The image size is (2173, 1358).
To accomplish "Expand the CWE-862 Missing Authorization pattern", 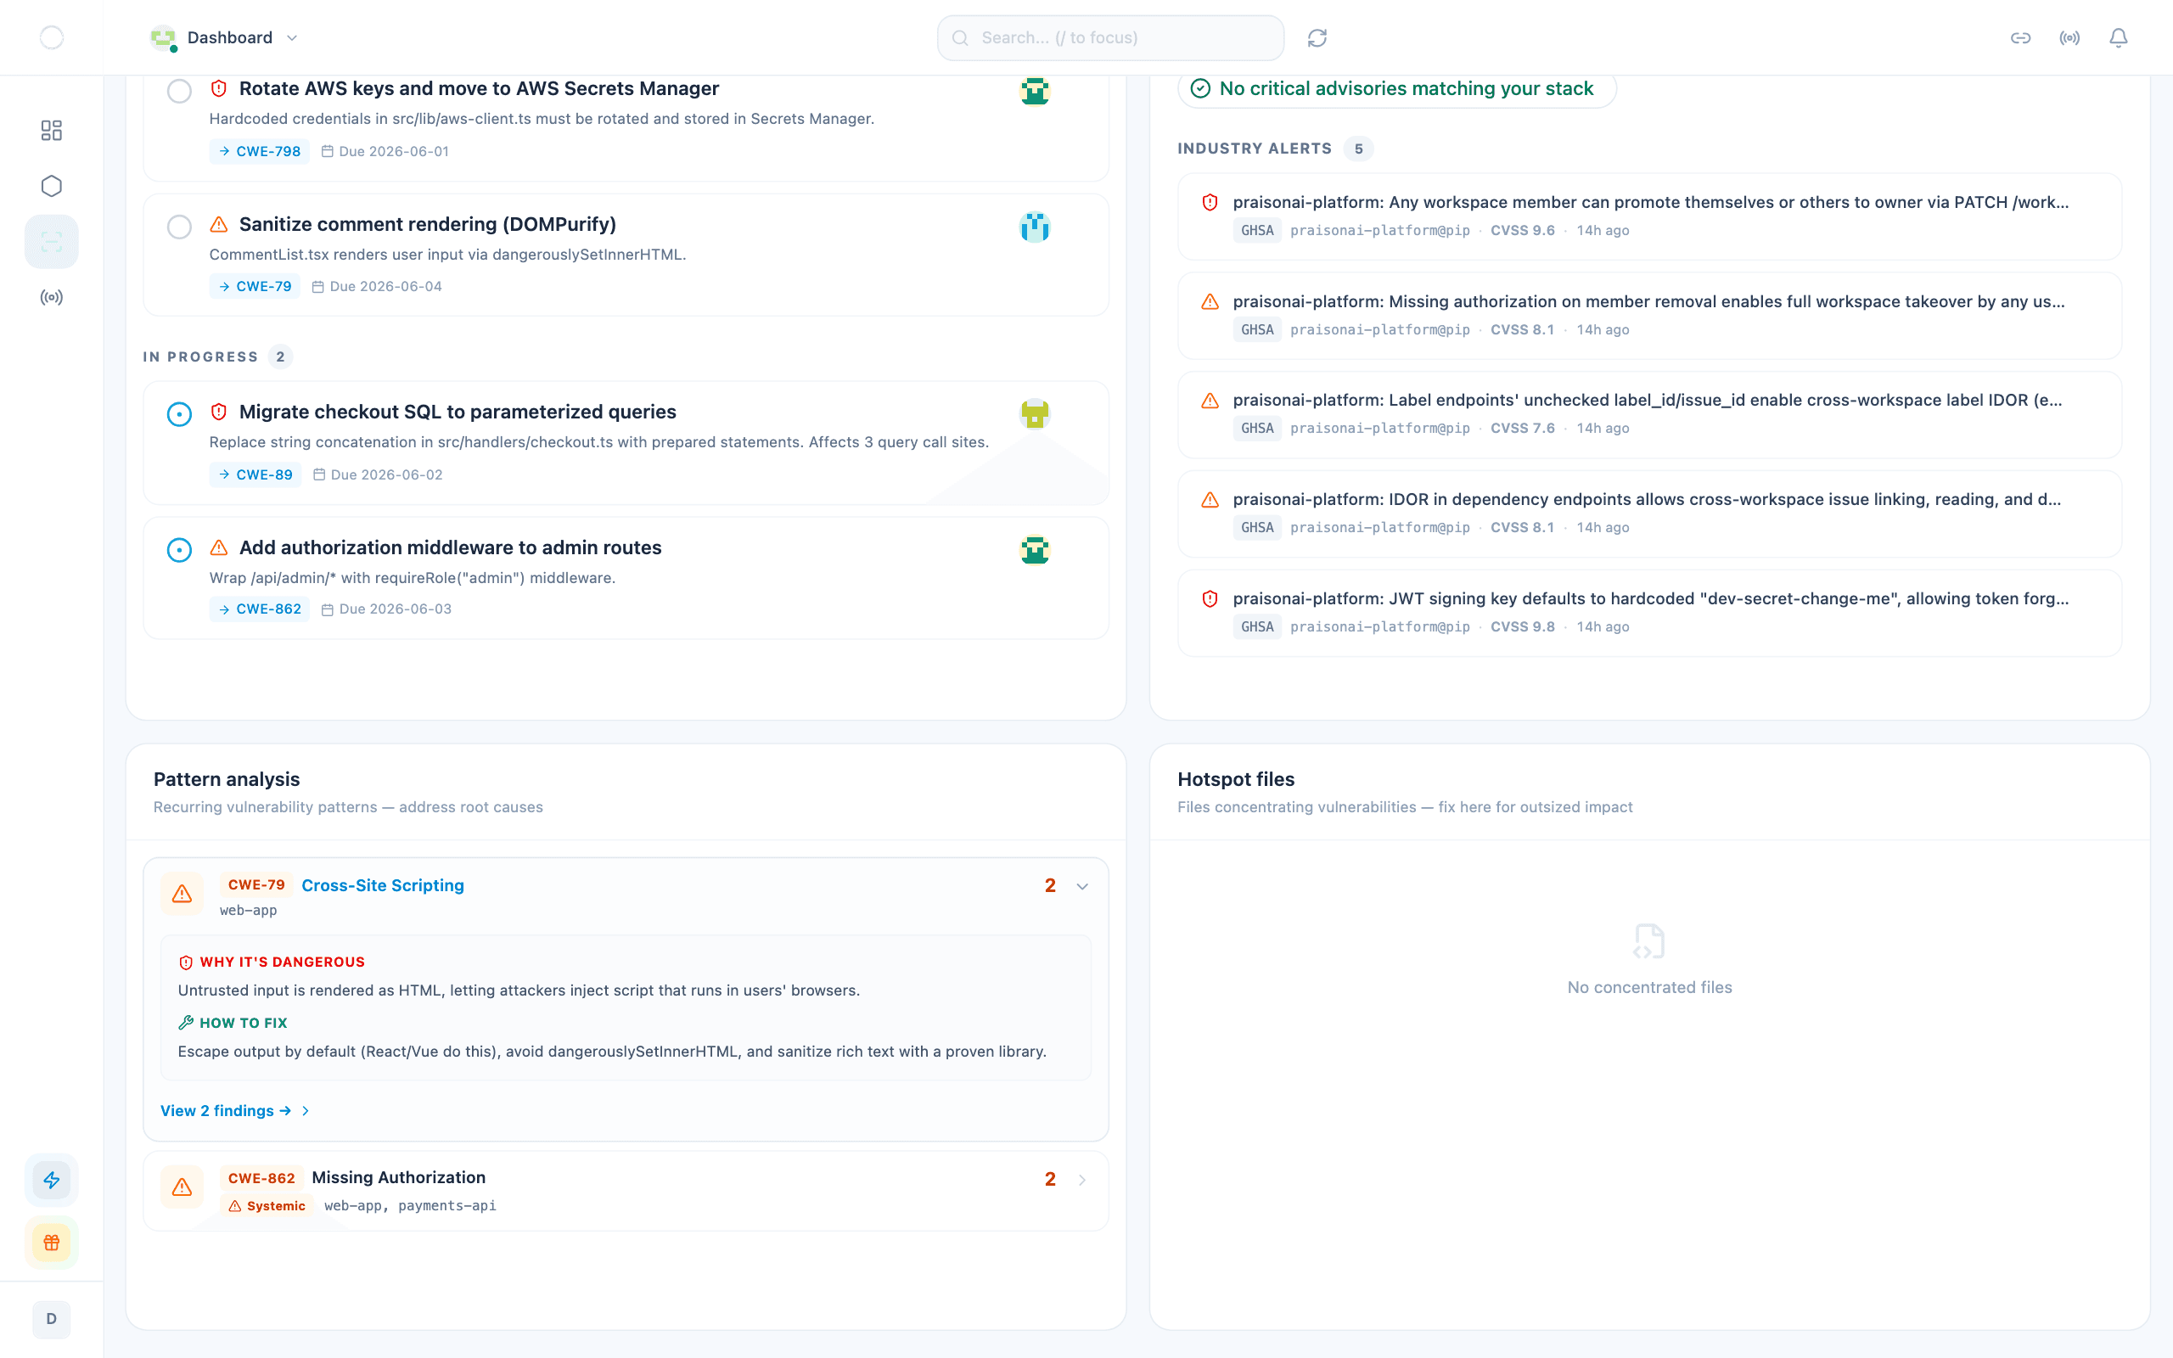I will click(x=1082, y=1180).
